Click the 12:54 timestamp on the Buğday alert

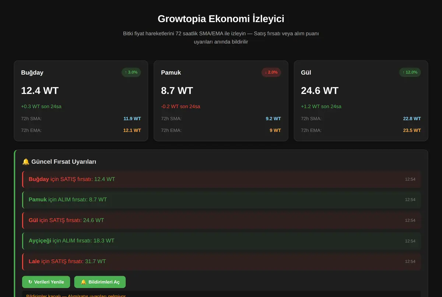click(410, 179)
